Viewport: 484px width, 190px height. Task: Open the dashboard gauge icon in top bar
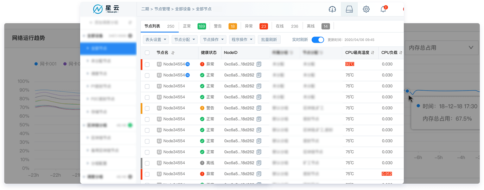[x=332, y=9]
